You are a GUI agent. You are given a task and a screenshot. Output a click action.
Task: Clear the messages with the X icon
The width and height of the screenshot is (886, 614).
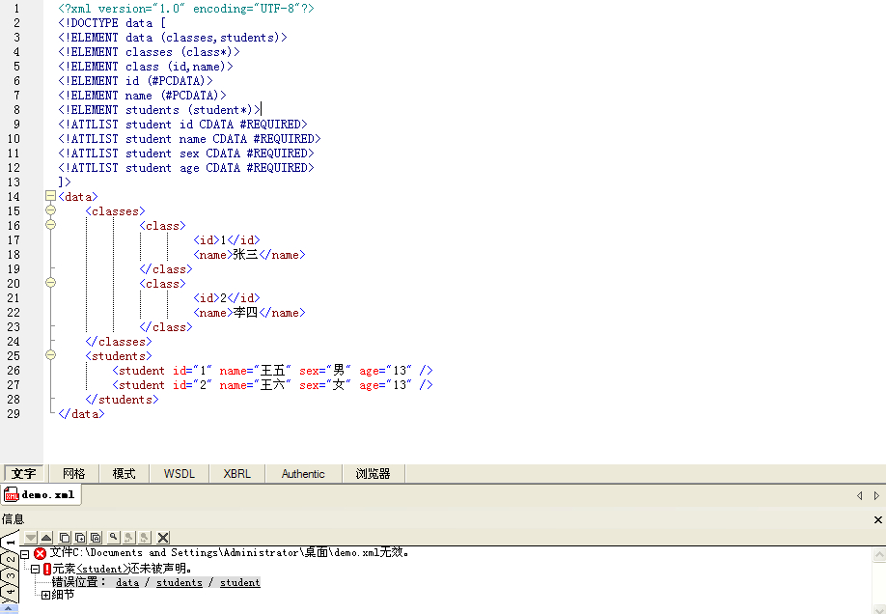(163, 538)
